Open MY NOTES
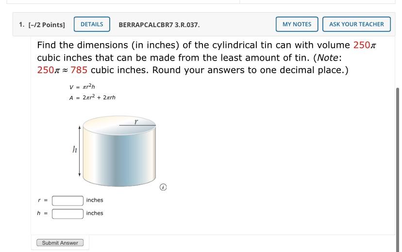 (x=297, y=24)
